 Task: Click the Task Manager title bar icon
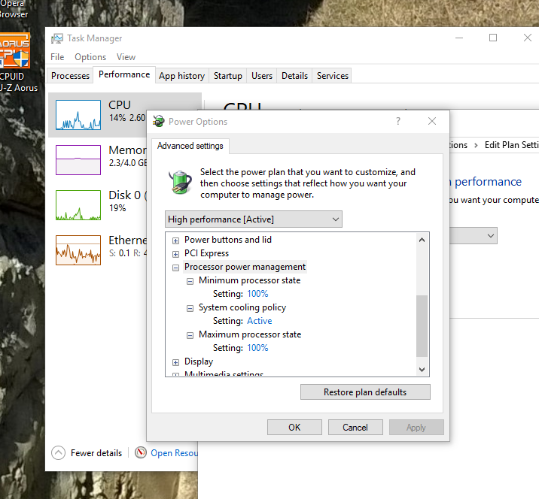(x=57, y=38)
